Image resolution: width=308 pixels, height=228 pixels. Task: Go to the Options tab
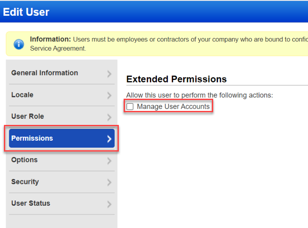[x=24, y=160]
